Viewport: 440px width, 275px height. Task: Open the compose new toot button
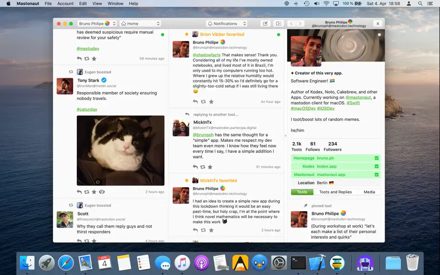coord(265,23)
